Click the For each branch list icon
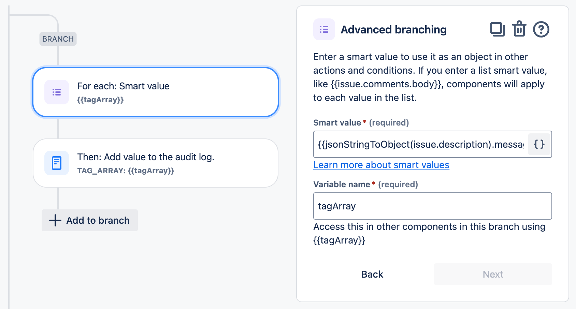The height and width of the screenshot is (309, 576). pyautogui.click(x=57, y=92)
